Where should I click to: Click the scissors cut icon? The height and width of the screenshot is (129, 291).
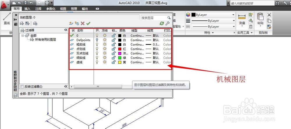click(x=269, y=15)
